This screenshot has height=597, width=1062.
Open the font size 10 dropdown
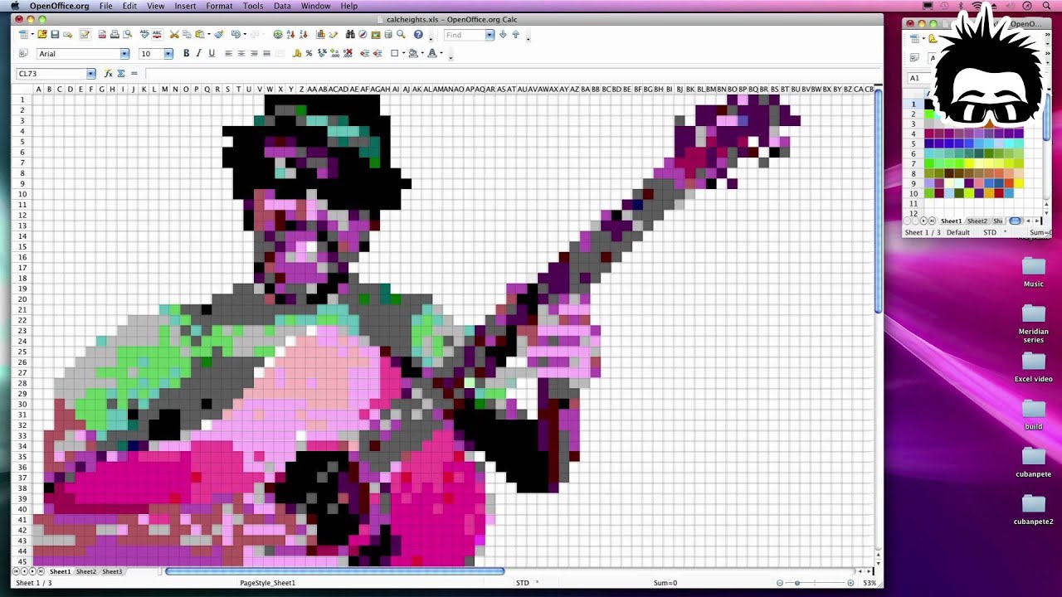click(x=168, y=54)
